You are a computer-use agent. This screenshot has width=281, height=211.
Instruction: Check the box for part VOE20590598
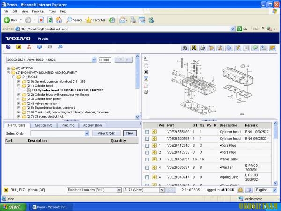pos(147,139)
